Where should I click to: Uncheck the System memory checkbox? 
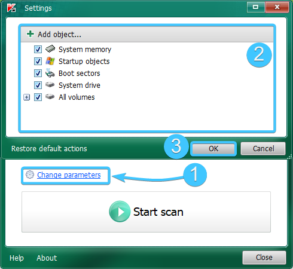click(38, 49)
